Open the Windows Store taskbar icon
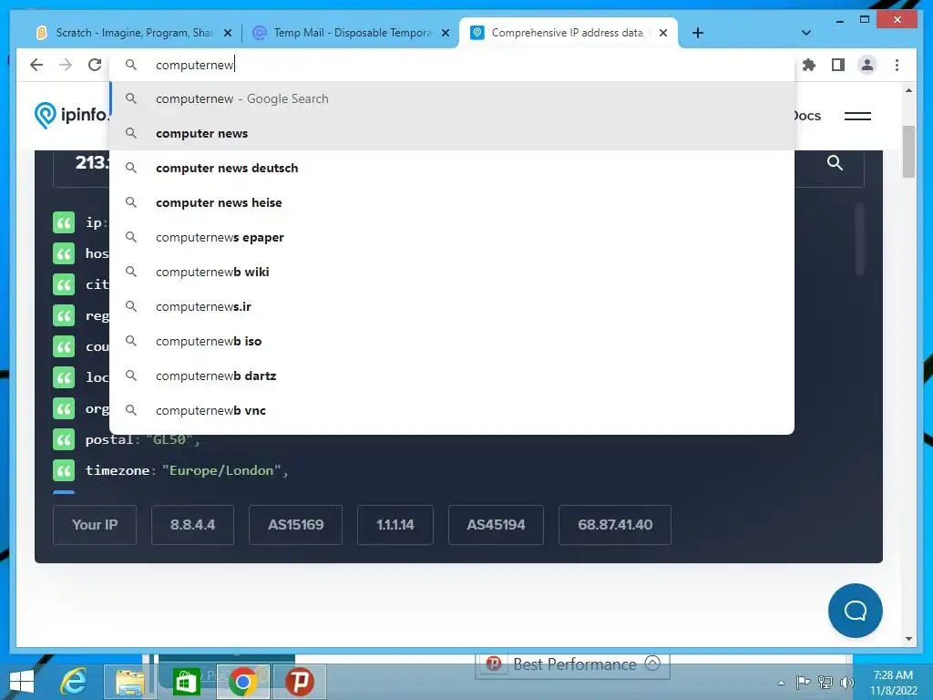The height and width of the screenshot is (700, 933). click(x=186, y=682)
